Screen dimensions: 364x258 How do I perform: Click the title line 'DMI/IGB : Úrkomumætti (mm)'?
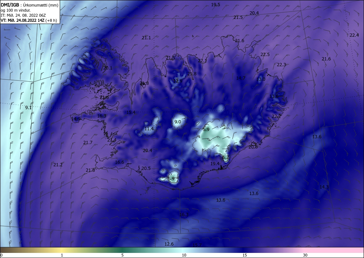coord(29,5)
